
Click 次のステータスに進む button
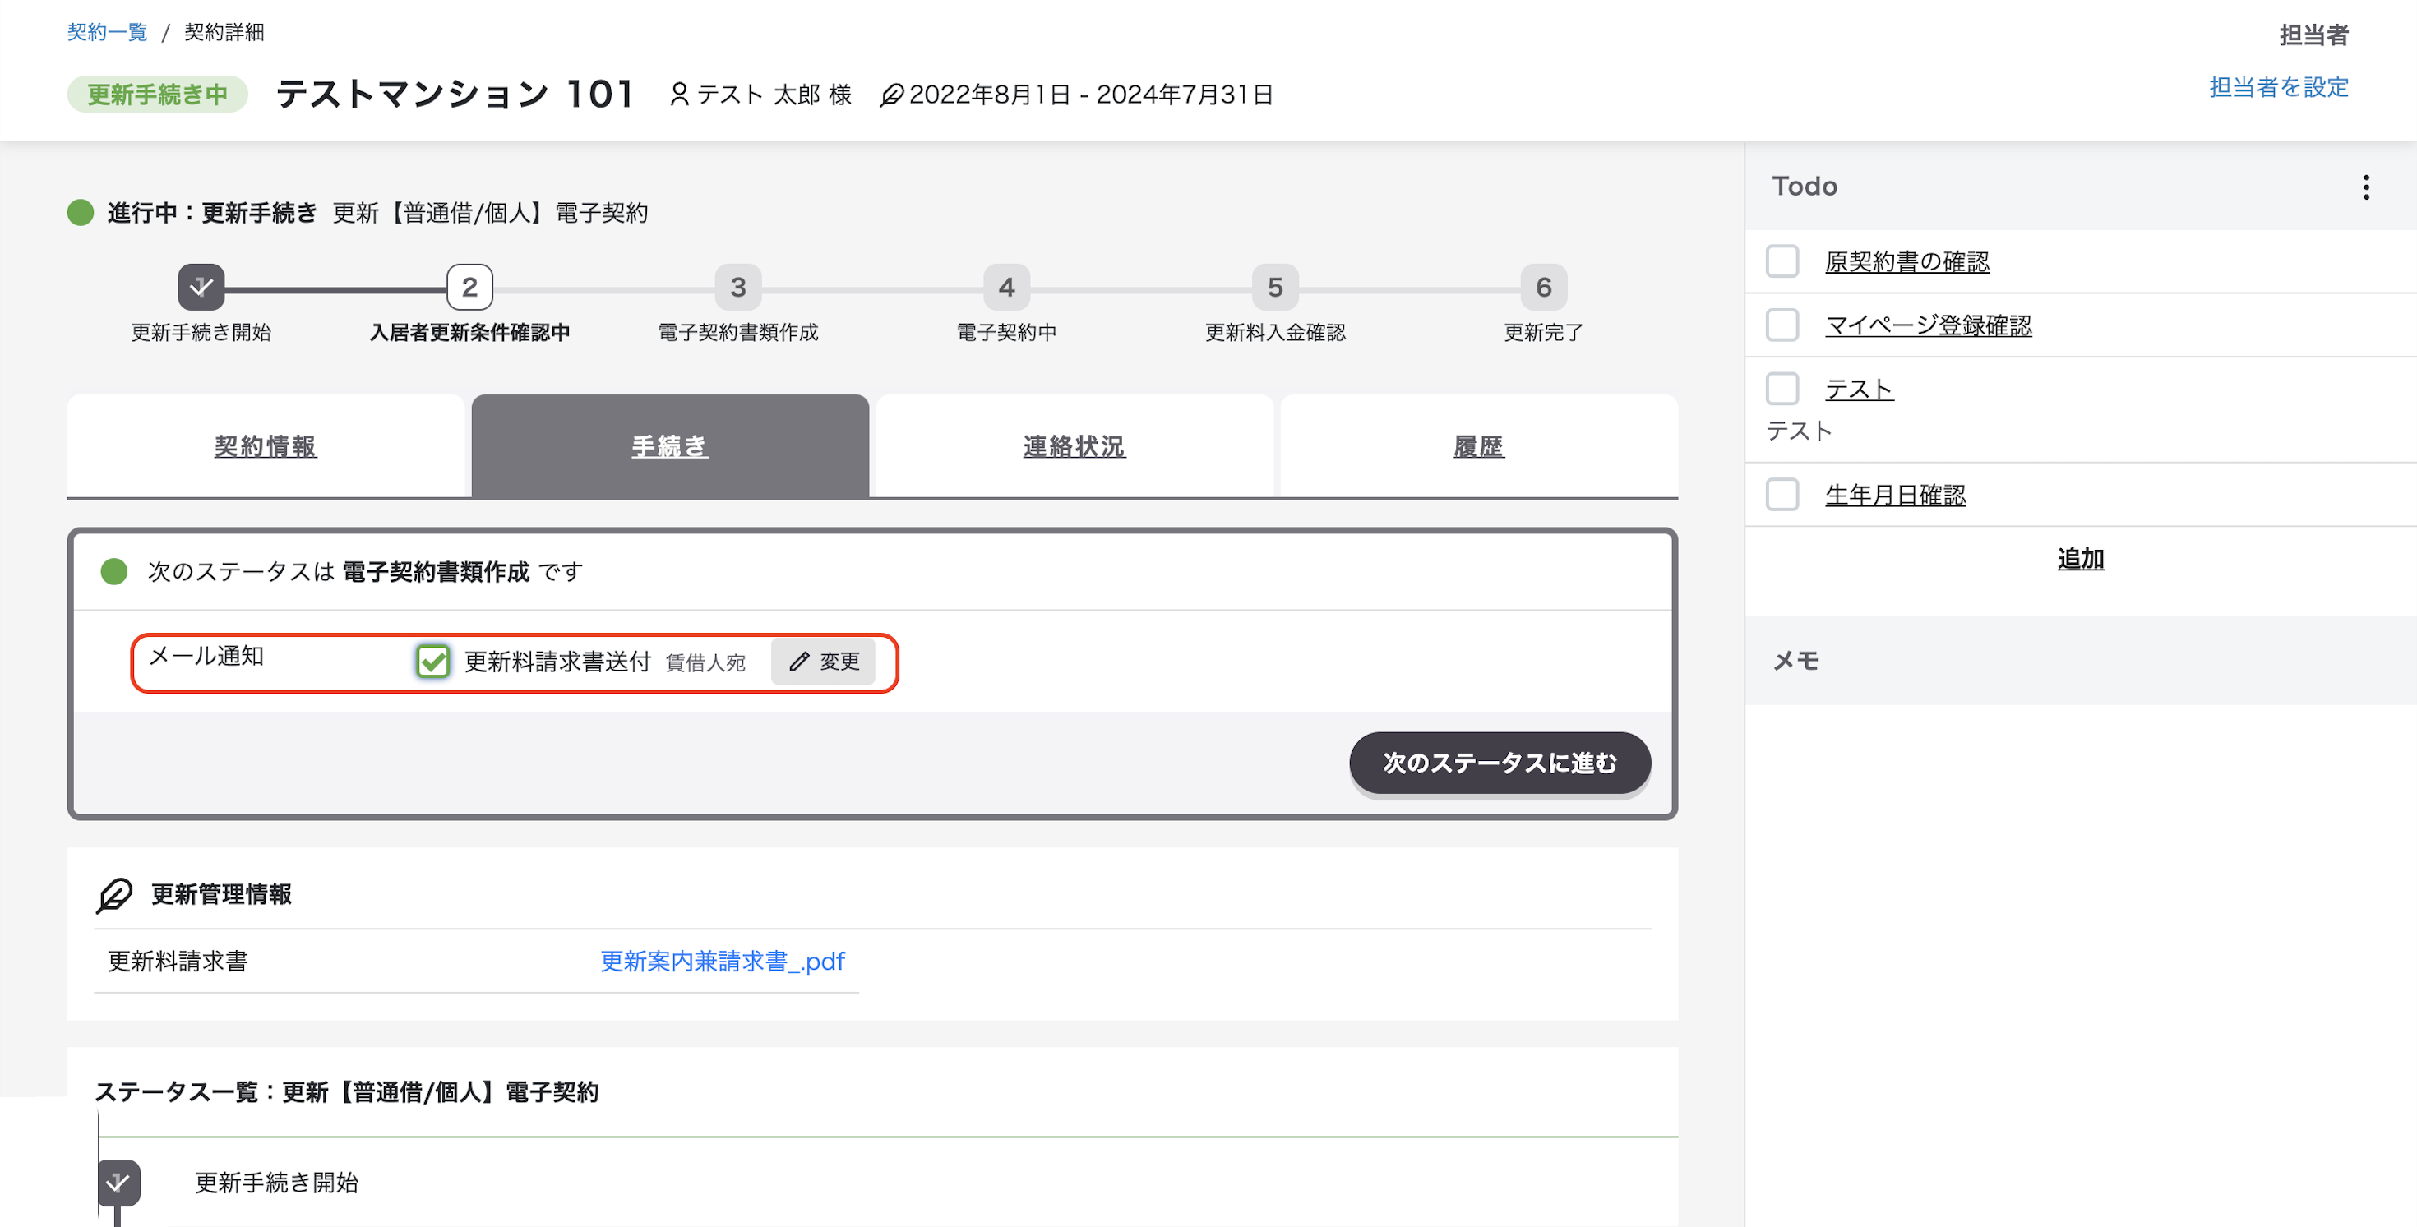1500,763
